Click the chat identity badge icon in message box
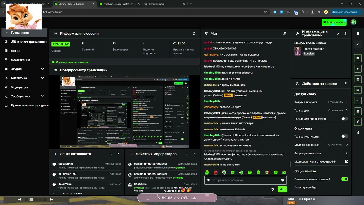This screenshot has width=364, height=205. tap(208, 180)
